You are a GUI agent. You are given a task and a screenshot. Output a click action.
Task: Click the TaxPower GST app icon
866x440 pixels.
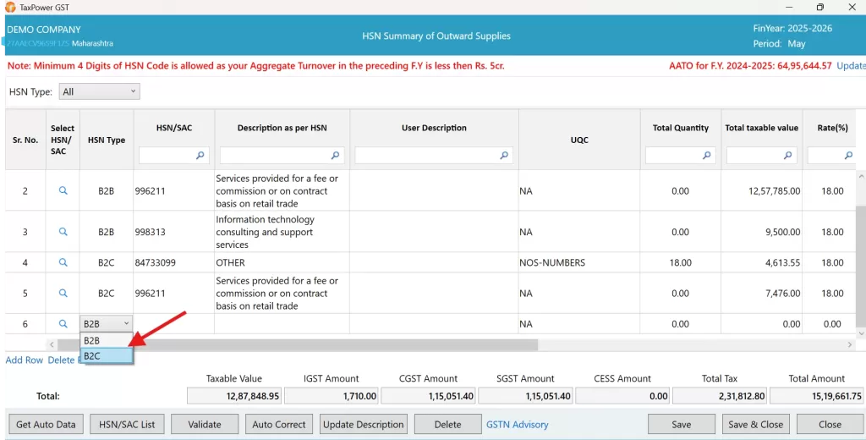(x=10, y=7)
